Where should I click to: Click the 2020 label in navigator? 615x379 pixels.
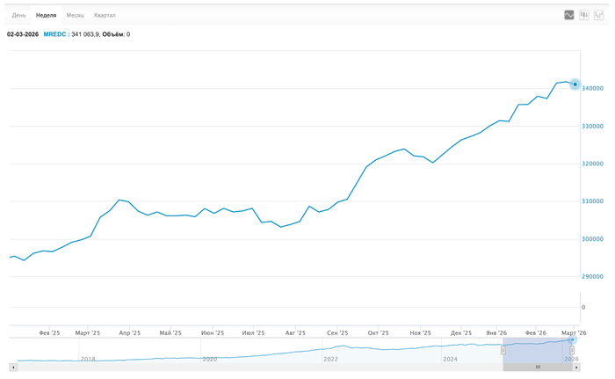coord(209,359)
